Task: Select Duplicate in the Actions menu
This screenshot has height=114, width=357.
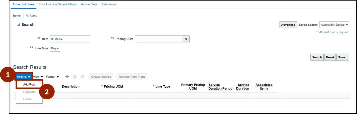Action: (x=29, y=92)
